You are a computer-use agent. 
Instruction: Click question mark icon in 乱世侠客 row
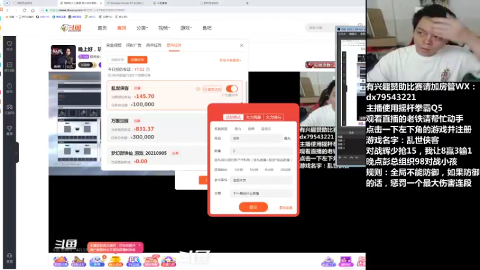(x=198, y=89)
